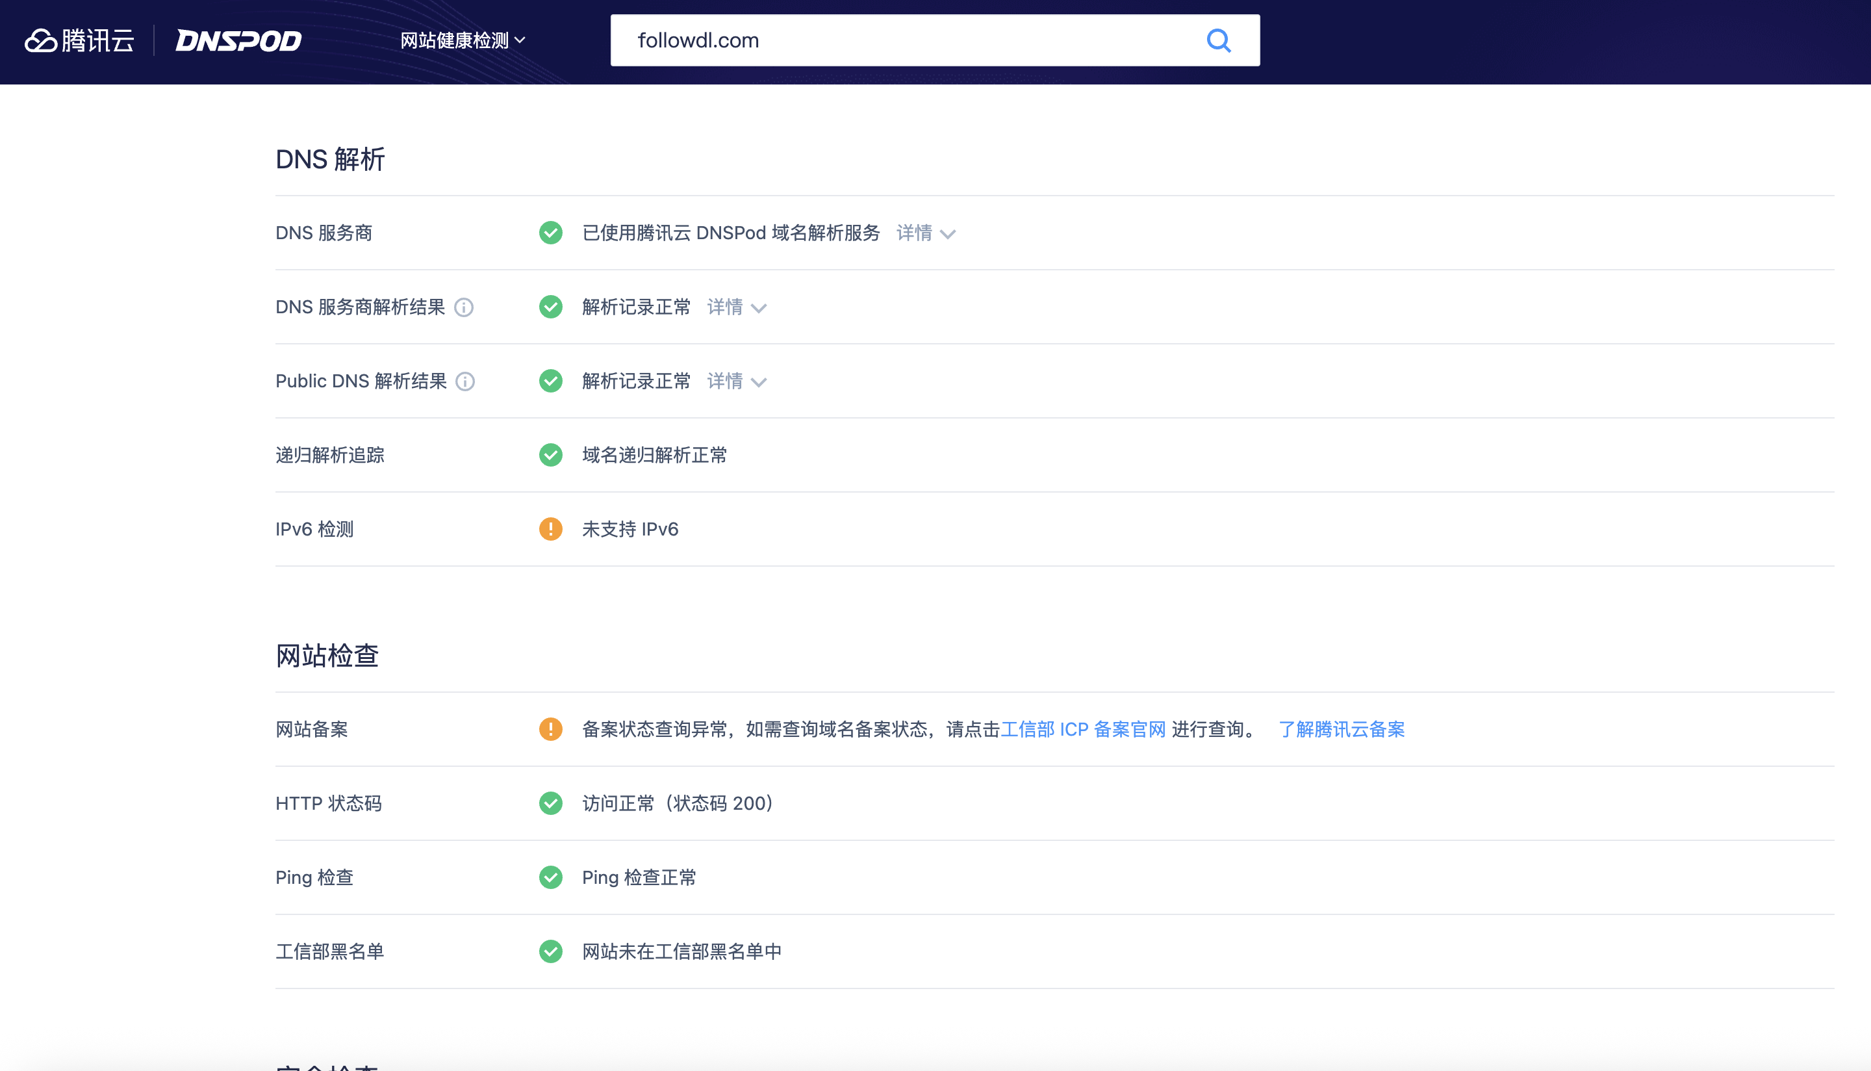Click green check icon for DNS 服务商
1871x1071 pixels.
click(551, 233)
